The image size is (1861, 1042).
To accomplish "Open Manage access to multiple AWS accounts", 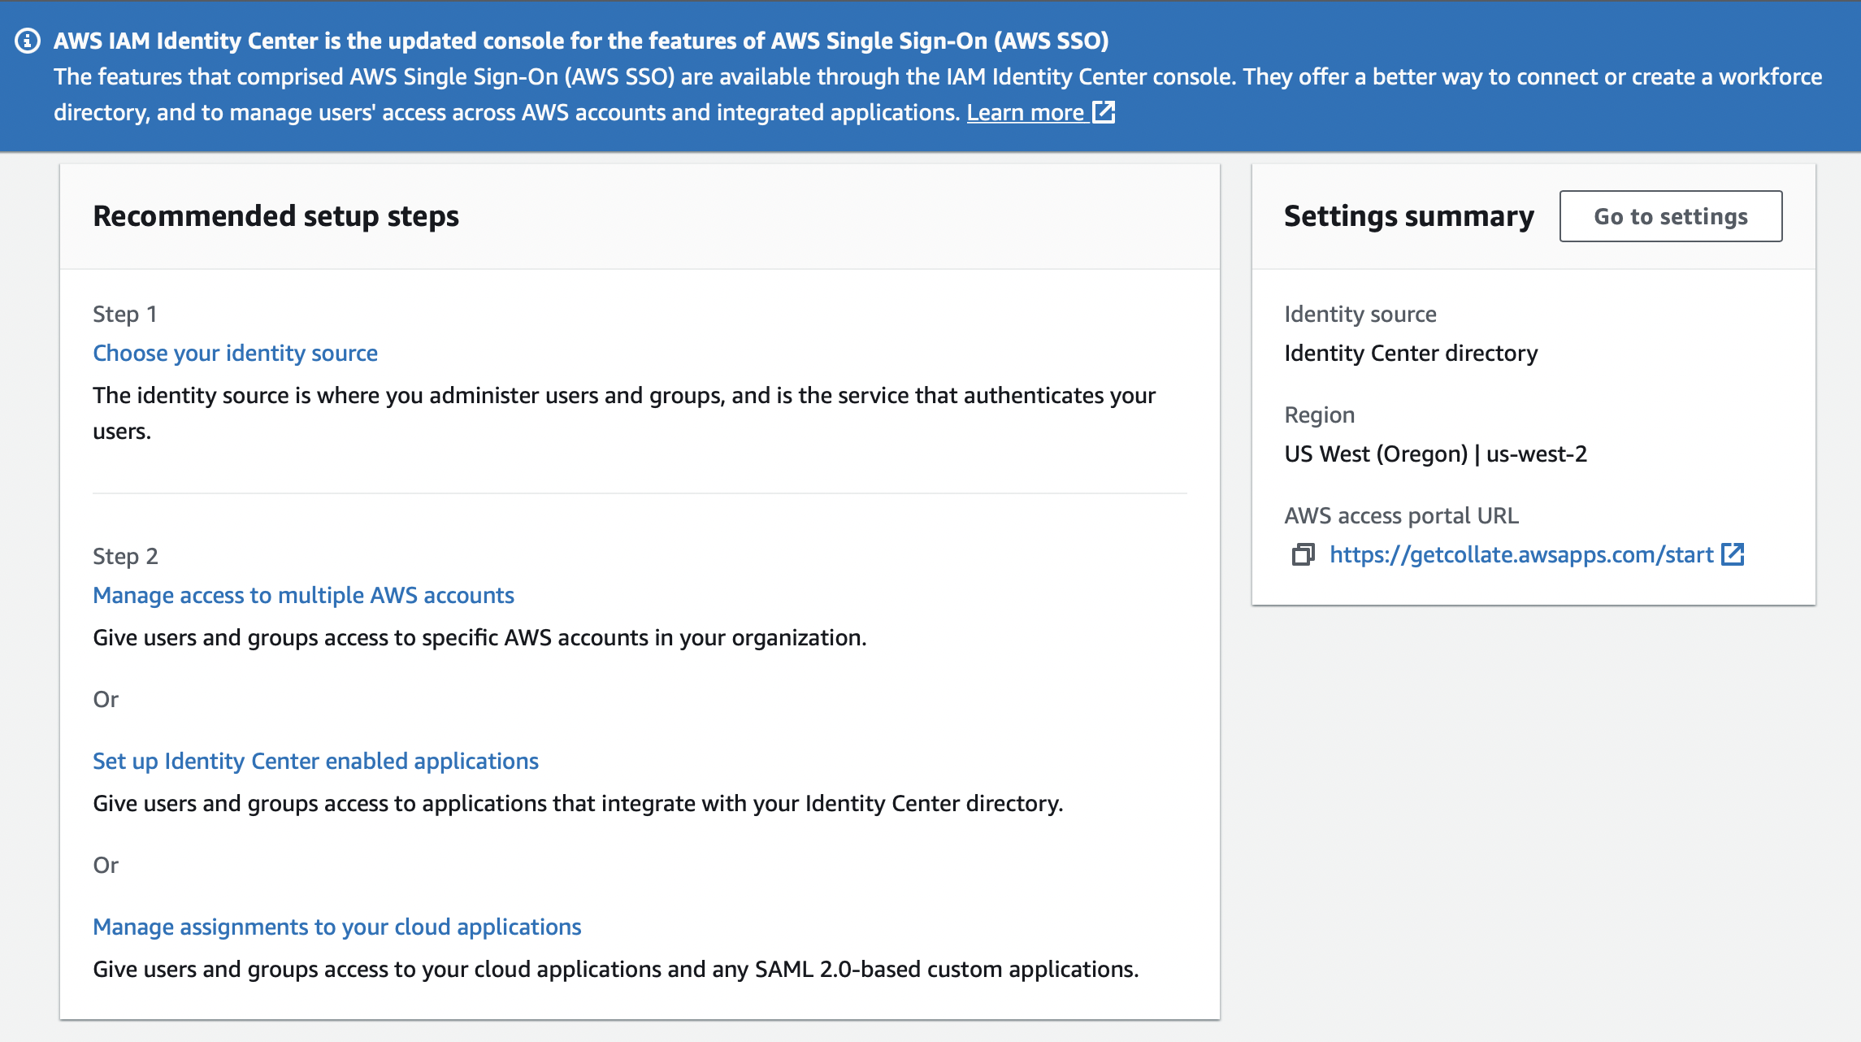I will pos(303,595).
